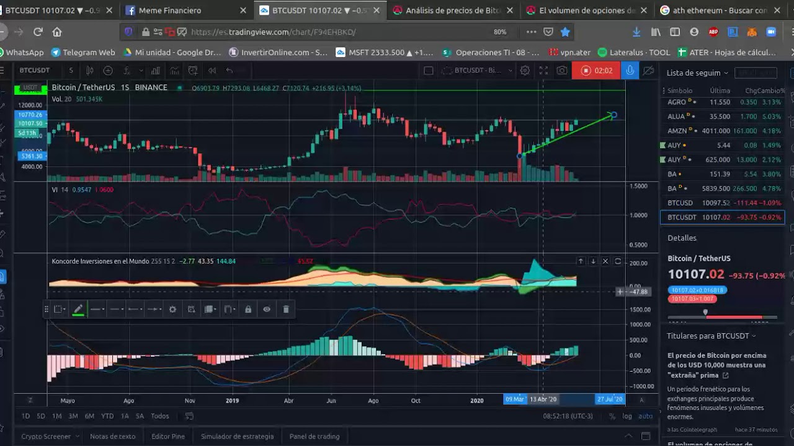
Task: Open the Notas de texto tab
Action: (x=112, y=436)
